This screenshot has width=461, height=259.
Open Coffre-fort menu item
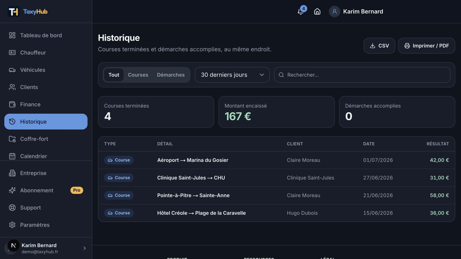tap(46, 139)
